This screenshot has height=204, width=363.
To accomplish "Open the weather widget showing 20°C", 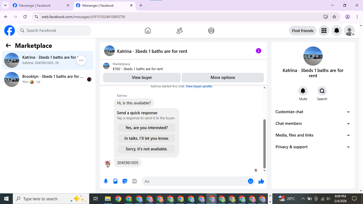I will point(286,199).
